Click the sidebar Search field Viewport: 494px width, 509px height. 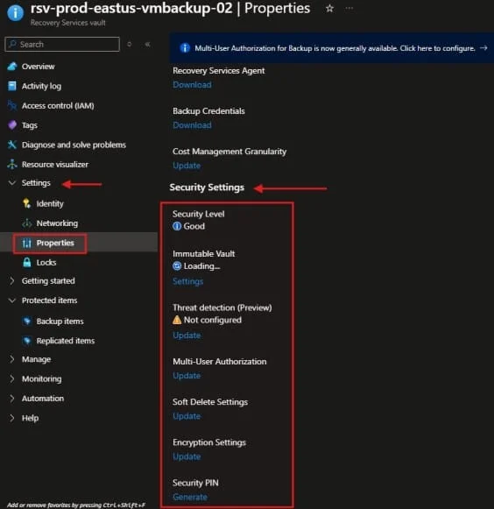(62, 44)
